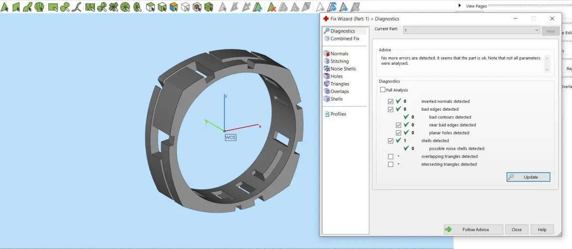Select the mark shell tool

pyautogui.click(x=40, y=7)
